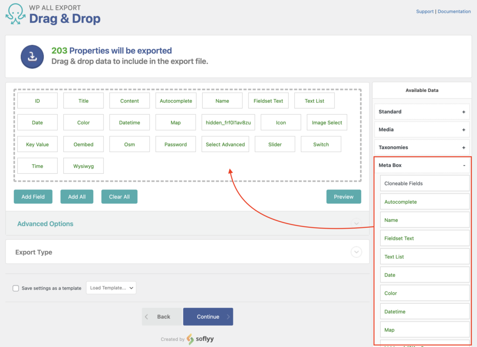Open the Documentation link

pos(454,11)
